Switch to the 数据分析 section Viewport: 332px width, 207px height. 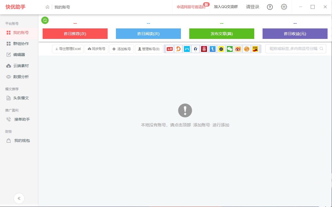click(x=19, y=77)
